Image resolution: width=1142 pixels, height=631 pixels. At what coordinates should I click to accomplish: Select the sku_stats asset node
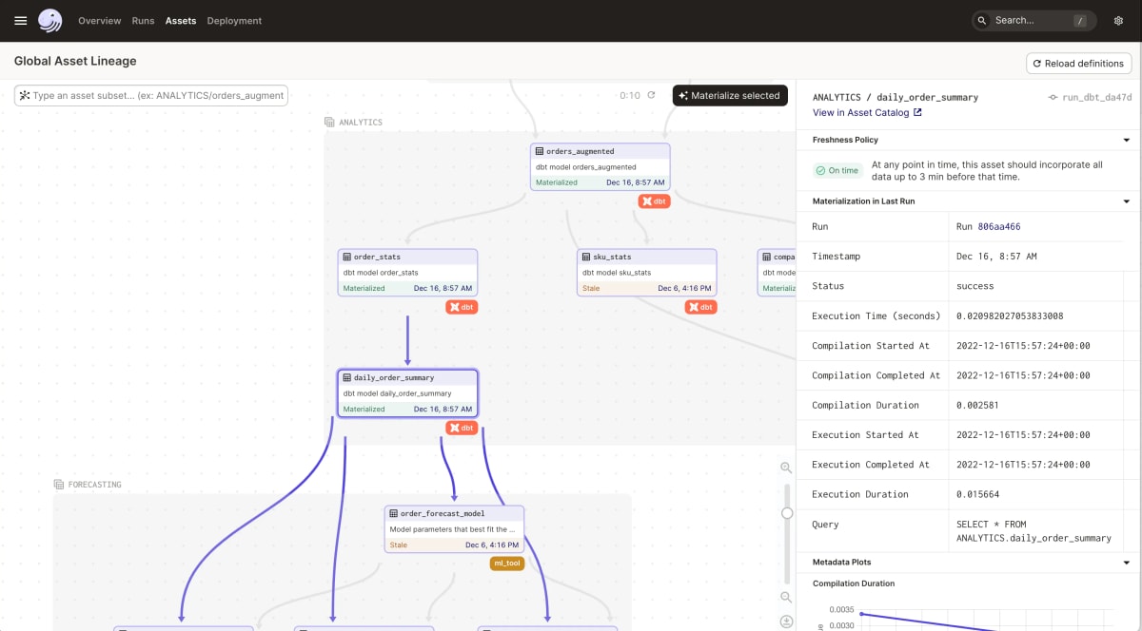point(647,272)
